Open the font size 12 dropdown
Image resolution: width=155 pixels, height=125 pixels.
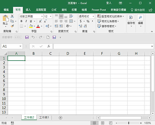coord(51,16)
